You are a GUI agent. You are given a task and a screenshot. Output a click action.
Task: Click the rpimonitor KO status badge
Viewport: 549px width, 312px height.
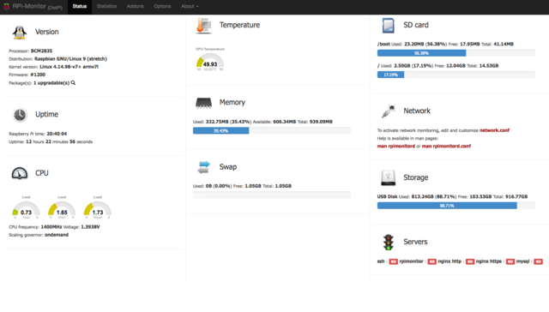431,261
